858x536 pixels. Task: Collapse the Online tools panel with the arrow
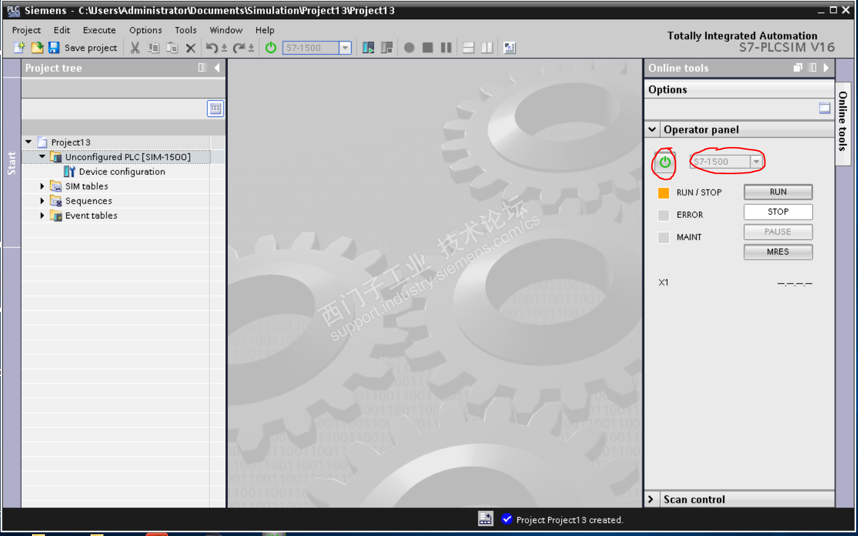[x=826, y=68]
